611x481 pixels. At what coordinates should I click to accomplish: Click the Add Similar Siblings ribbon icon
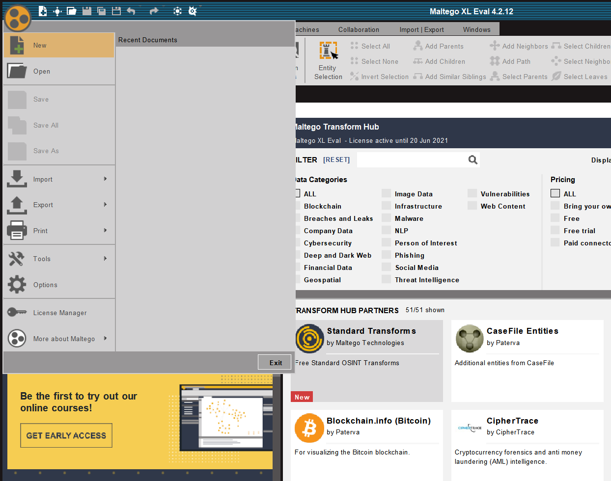tap(418, 76)
